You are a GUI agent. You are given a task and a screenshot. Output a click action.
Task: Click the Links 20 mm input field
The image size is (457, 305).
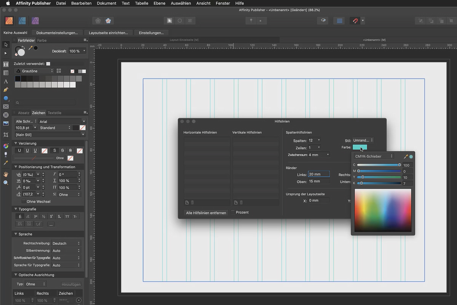318,174
